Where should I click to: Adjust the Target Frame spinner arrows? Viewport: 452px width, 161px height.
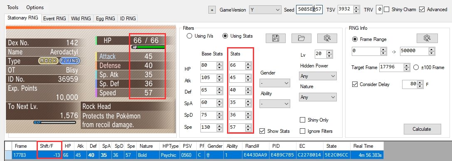407,68
